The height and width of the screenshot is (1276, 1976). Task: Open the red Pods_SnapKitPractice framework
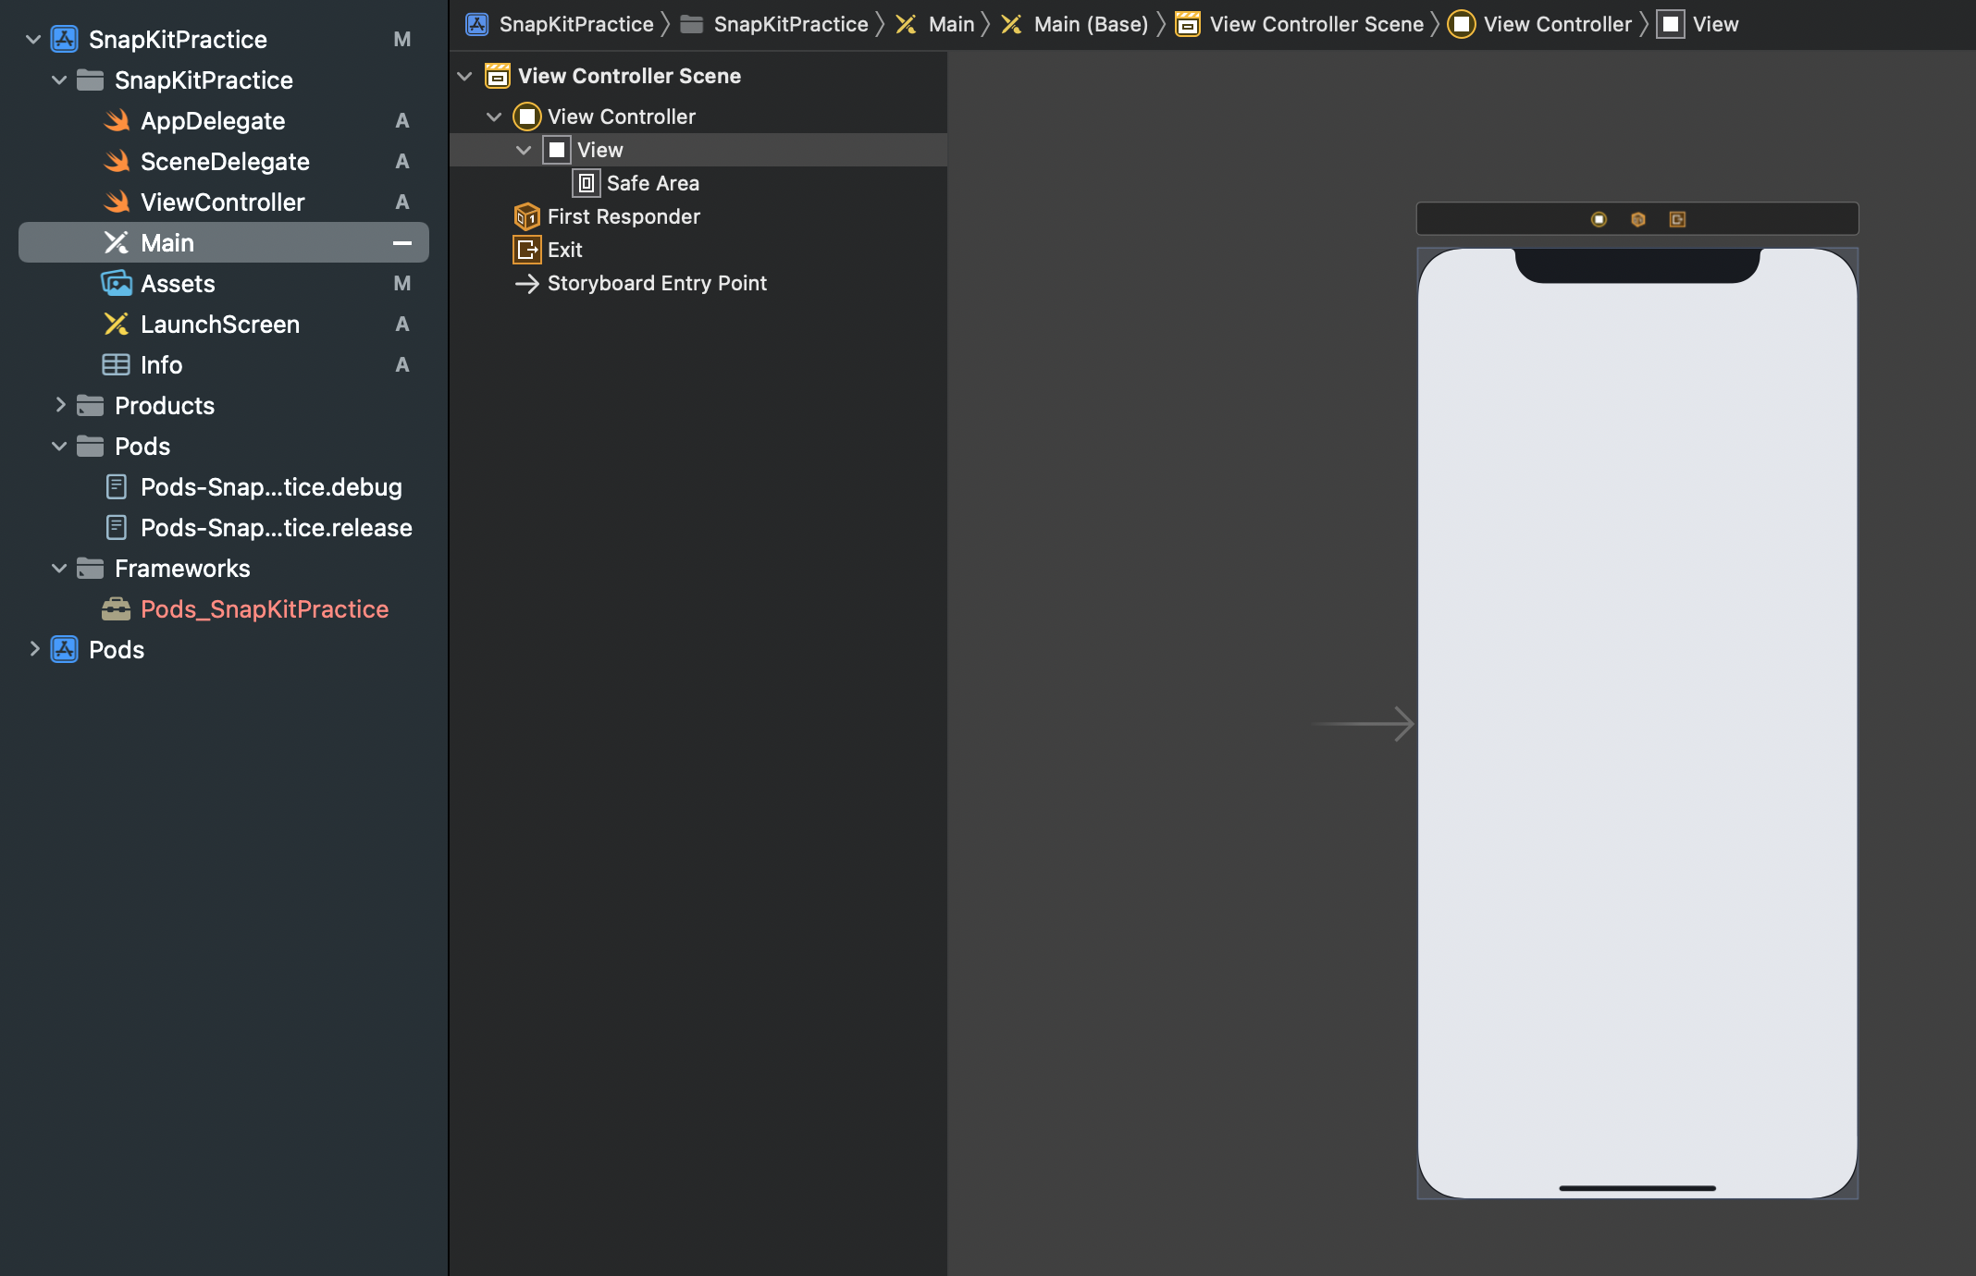pos(264,609)
